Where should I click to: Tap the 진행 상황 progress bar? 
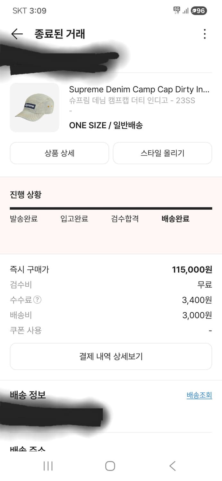[x=111, y=208]
